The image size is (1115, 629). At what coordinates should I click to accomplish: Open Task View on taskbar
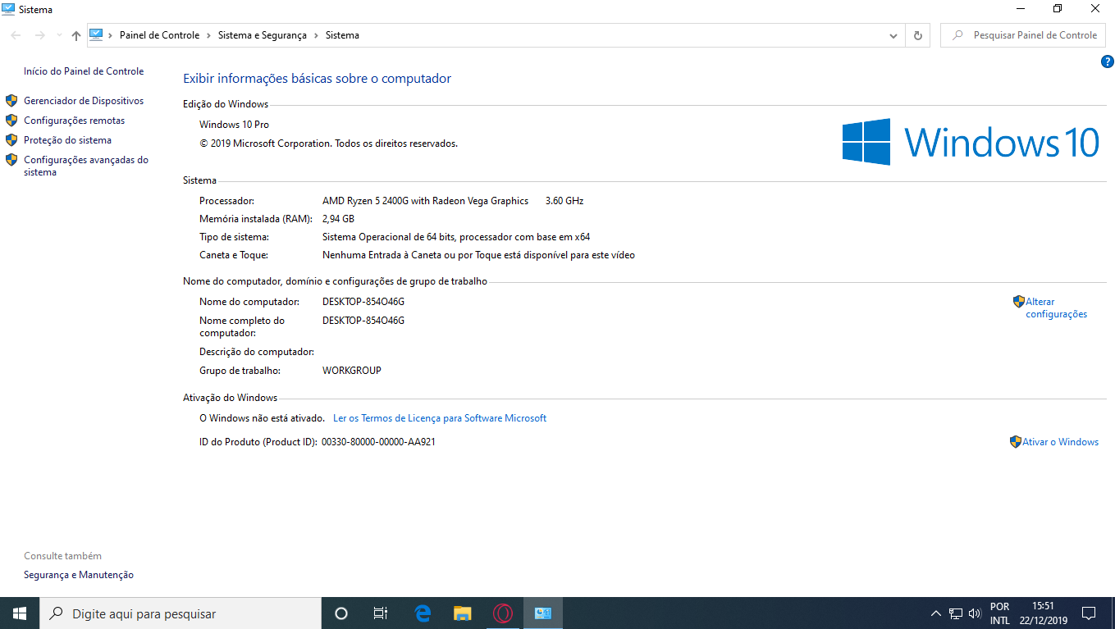[x=381, y=613]
